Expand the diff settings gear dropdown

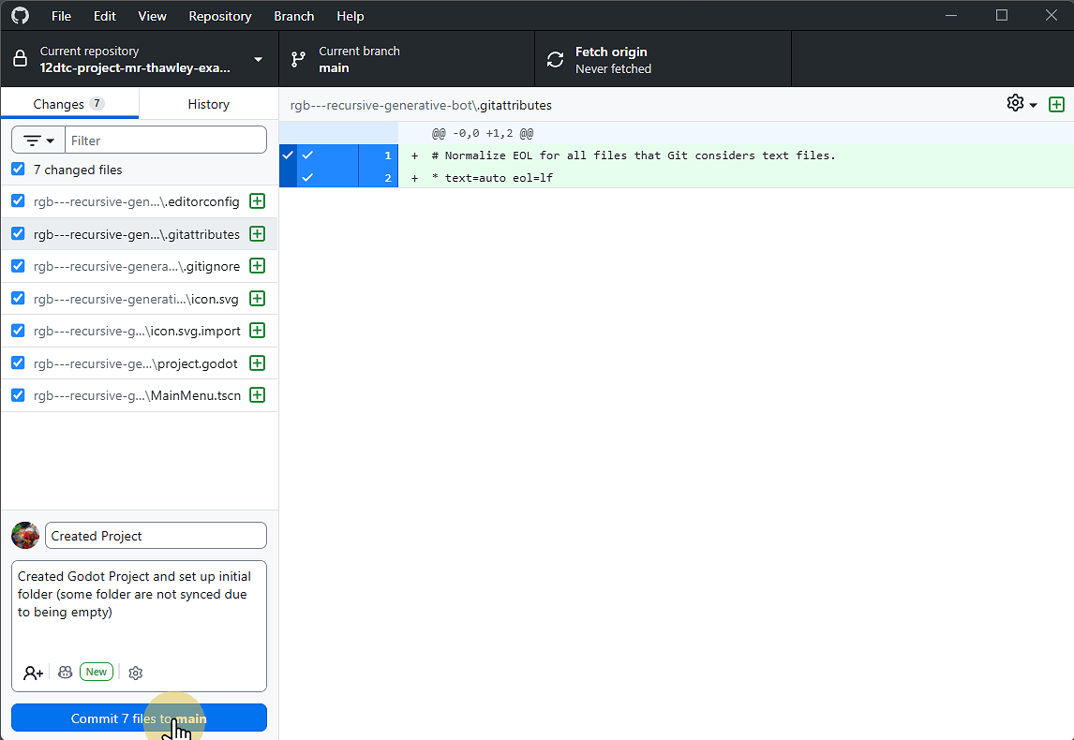[1022, 104]
